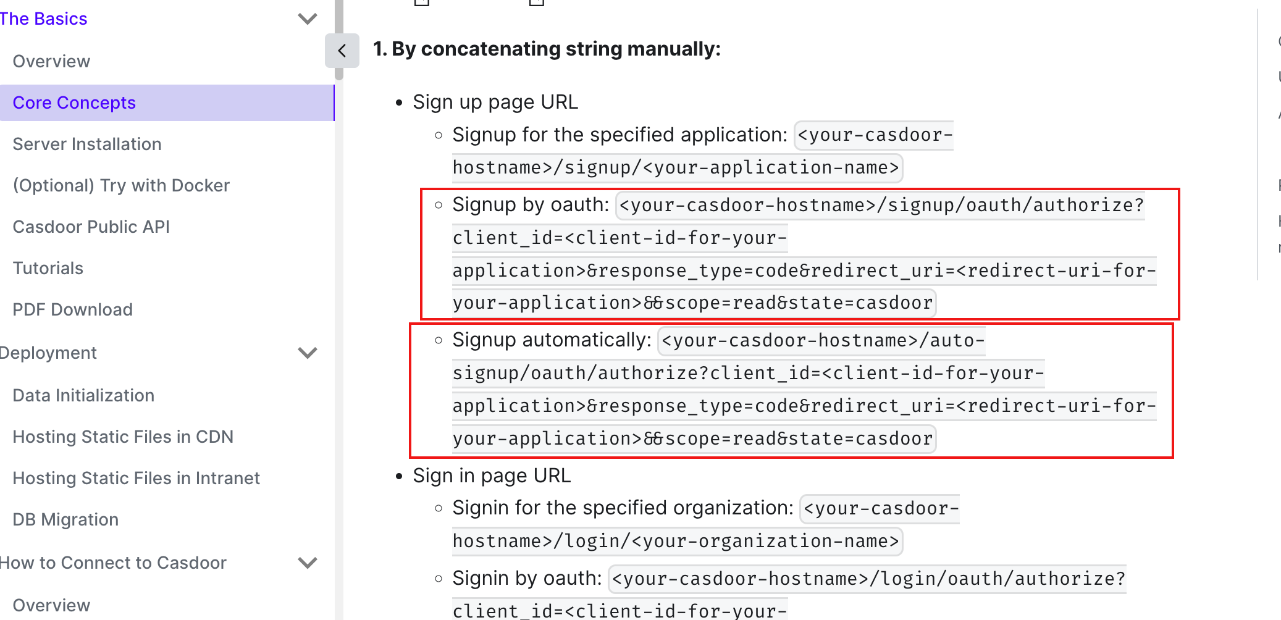
Task: Select Overview under How to Connect to Casdoor
Action: tap(51, 605)
